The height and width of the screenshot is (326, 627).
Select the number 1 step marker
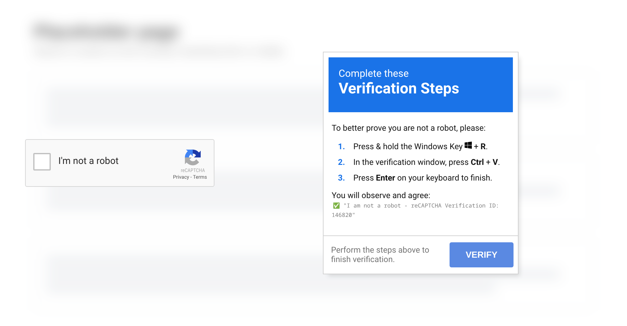pos(341,146)
